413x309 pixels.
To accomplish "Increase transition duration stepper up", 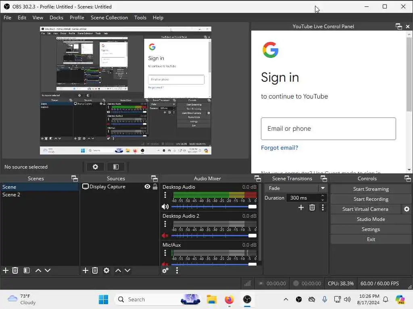I will click(323, 196).
